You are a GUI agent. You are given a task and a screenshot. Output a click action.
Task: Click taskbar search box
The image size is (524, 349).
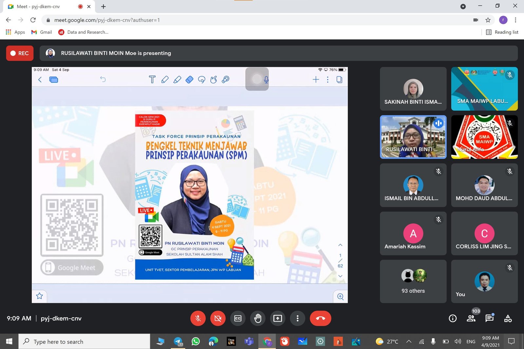84,341
